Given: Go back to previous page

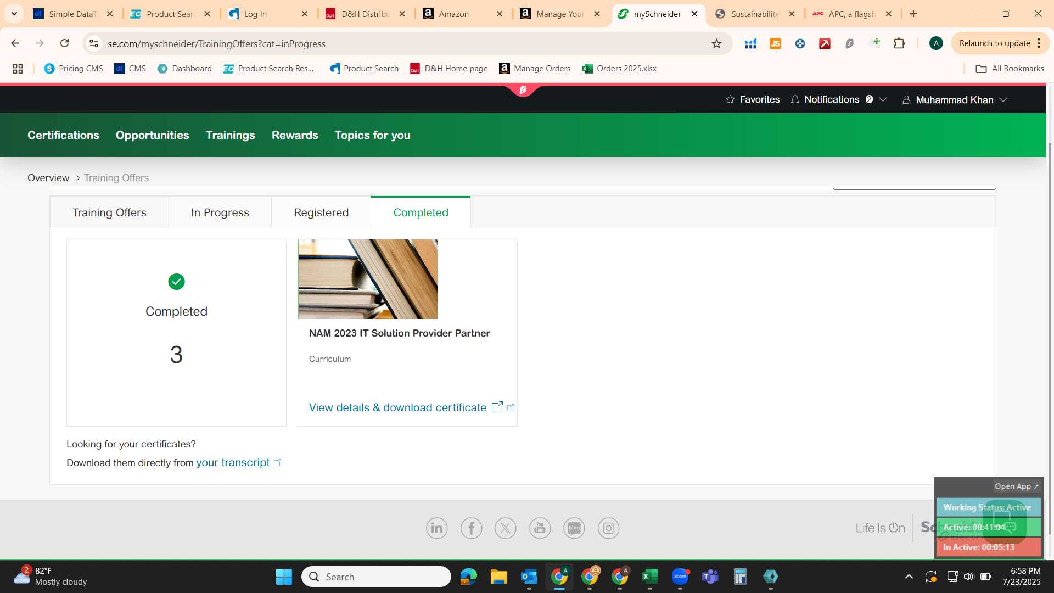Looking at the screenshot, I should [15, 43].
